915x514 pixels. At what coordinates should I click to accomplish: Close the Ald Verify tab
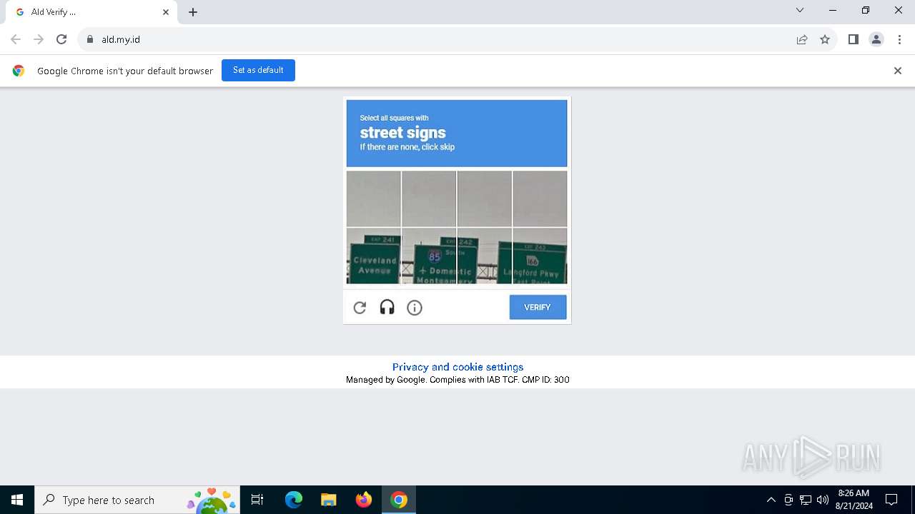166,12
